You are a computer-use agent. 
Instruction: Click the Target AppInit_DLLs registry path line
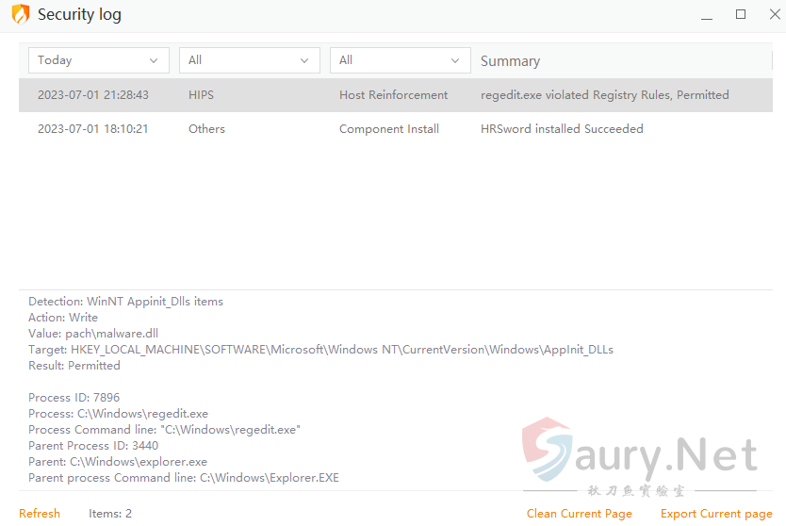[320, 350]
